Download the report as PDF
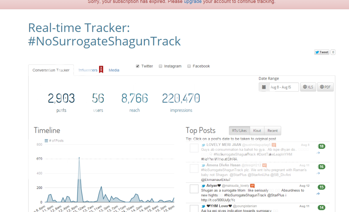The width and height of the screenshot is (349, 212). pos(325,87)
